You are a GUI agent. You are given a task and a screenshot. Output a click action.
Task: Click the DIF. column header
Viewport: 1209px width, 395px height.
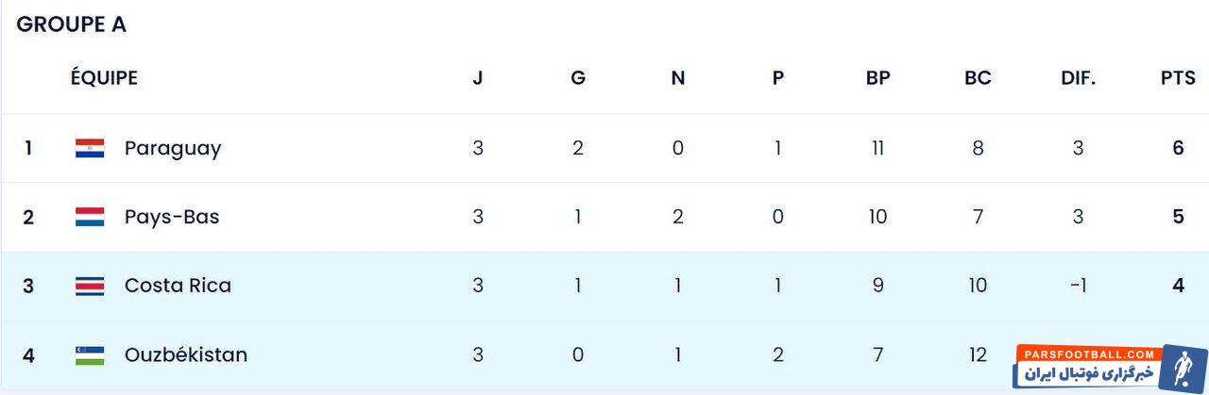point(1078,78)
